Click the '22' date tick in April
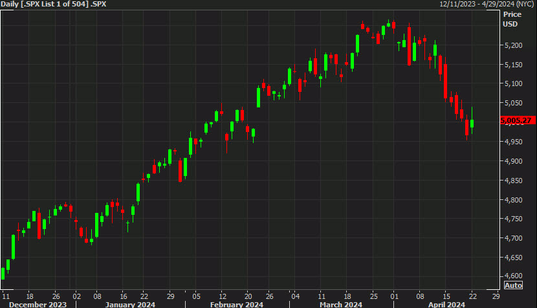Screen dimensions: 537x308 click(x=472, y=296)
